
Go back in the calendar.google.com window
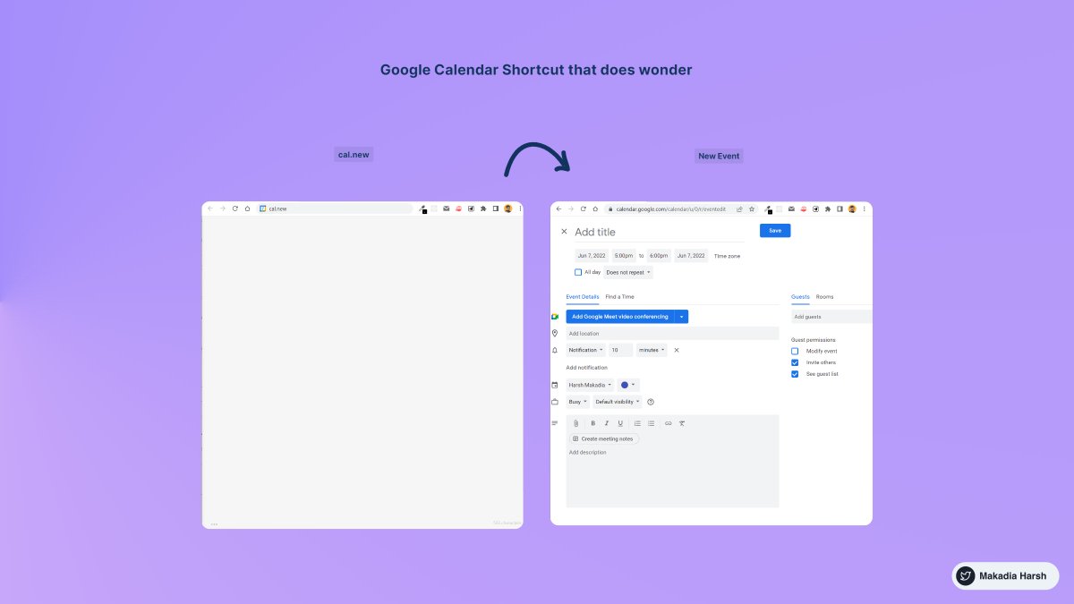[558, 208]
